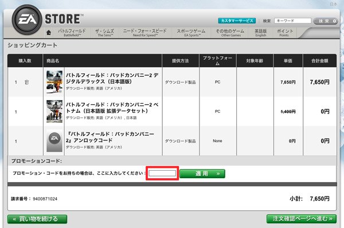Click the 提供方法 column header
Image resolution: width=344 pixels, height=228 pixels.
[181, 61]
